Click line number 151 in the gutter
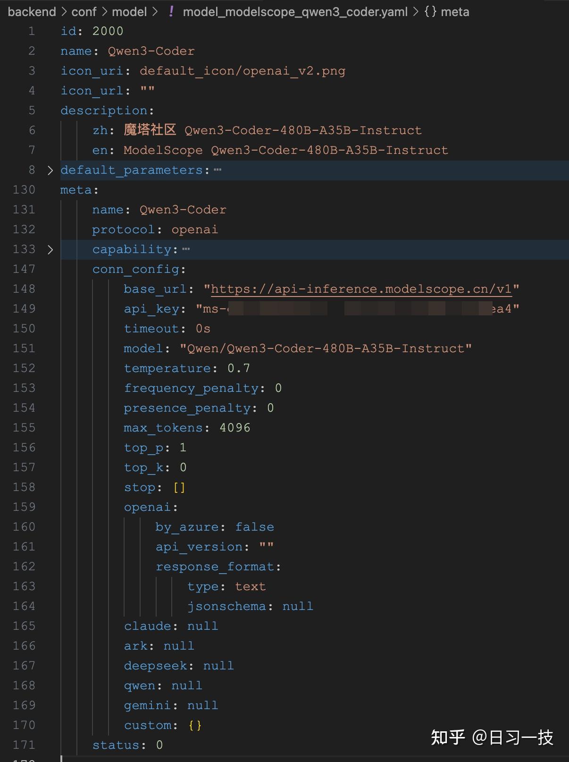 [24, 348]
